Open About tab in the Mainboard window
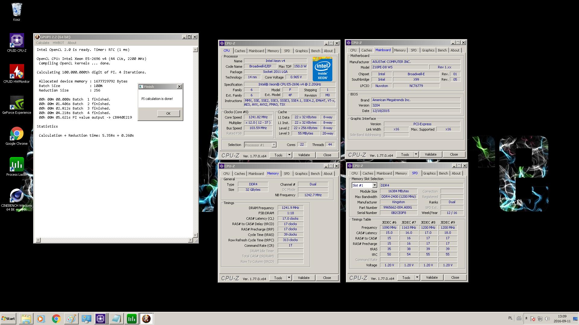Image resolution: width=579 pixels, height=325 pixels. 455,50
